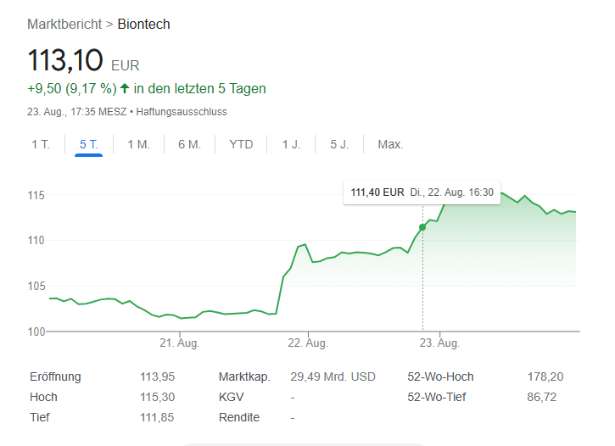Click the 21. Aug. axis label

[x=180, y=343]
